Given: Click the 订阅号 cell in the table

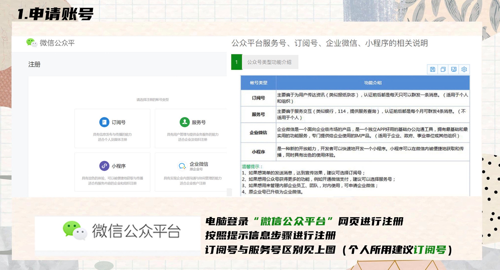Looking at the screenshot, I should pyautogui.click(x=259, y=98).
